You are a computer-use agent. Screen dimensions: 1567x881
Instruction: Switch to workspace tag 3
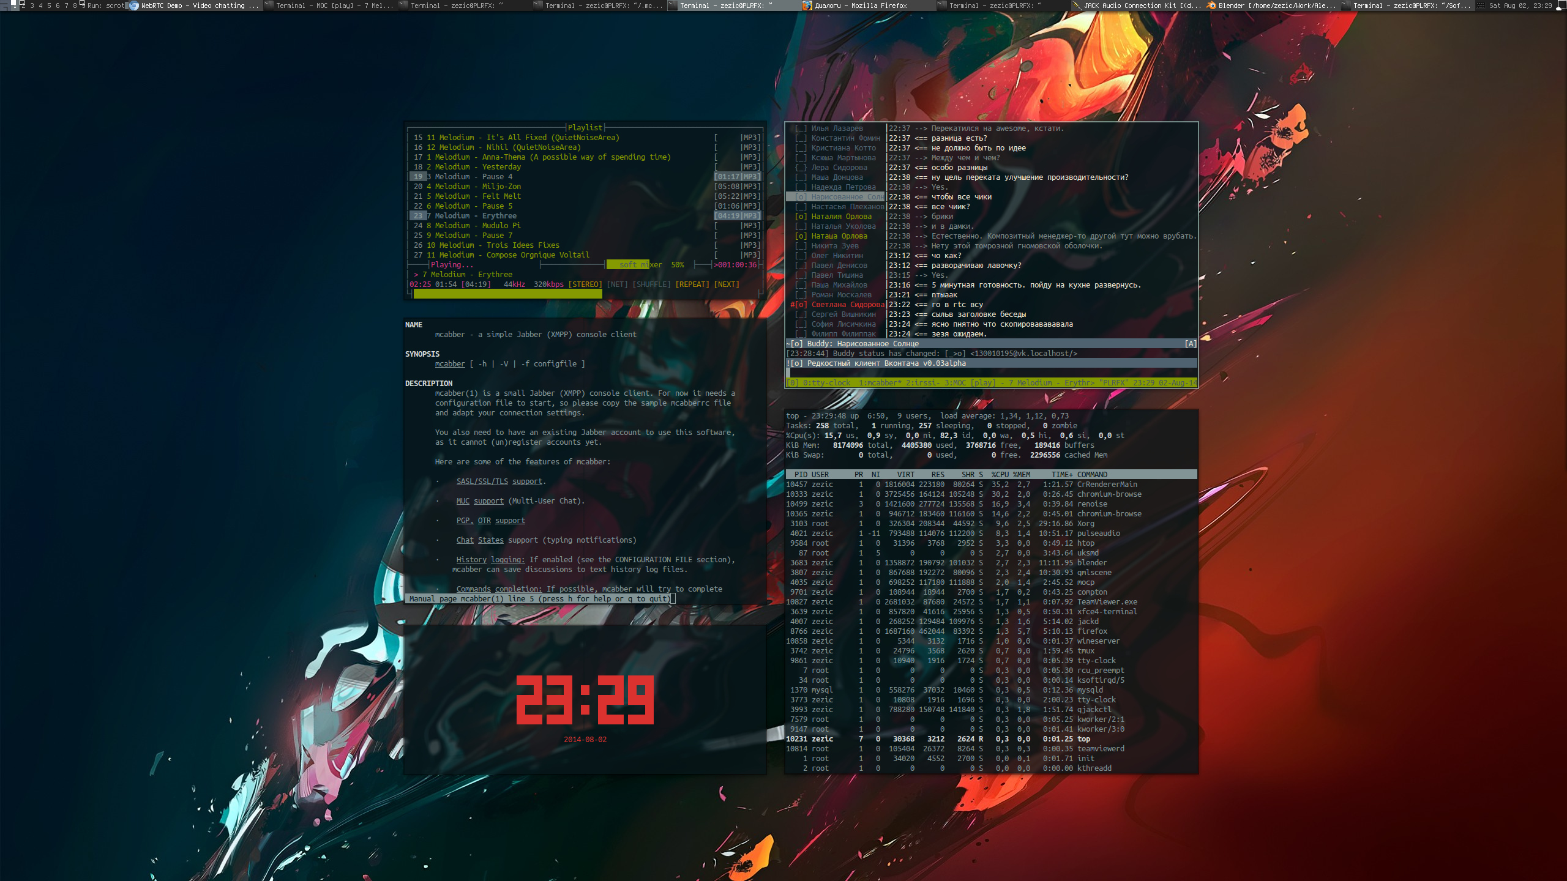point(32,6)
